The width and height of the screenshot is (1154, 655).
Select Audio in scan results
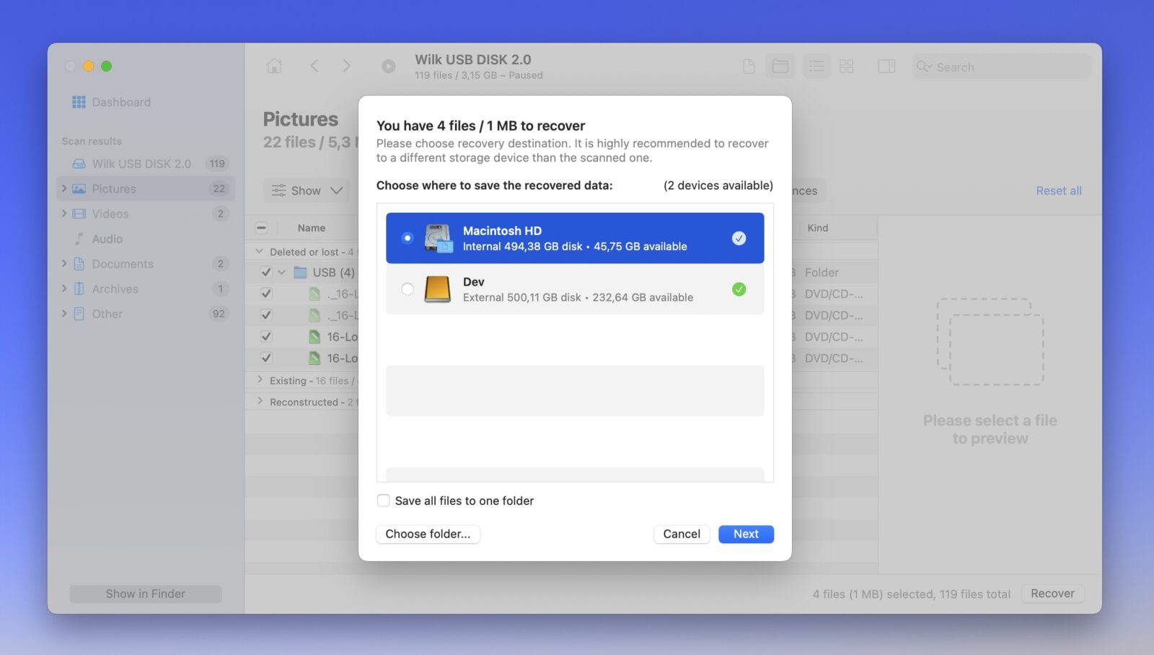[x=107, y=239]
